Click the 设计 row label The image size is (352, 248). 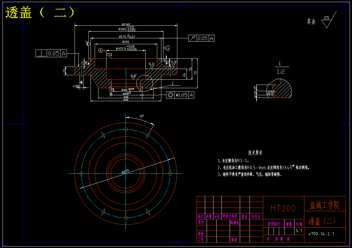tap(201, 222)
